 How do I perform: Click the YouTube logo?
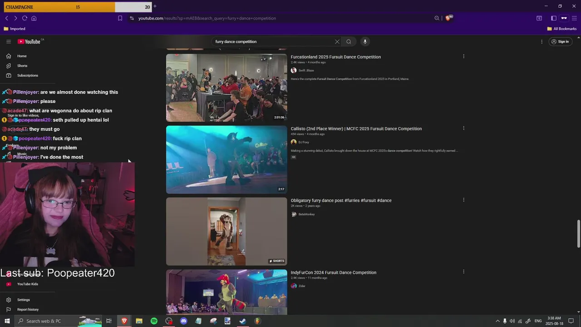(x=30, y=41)
